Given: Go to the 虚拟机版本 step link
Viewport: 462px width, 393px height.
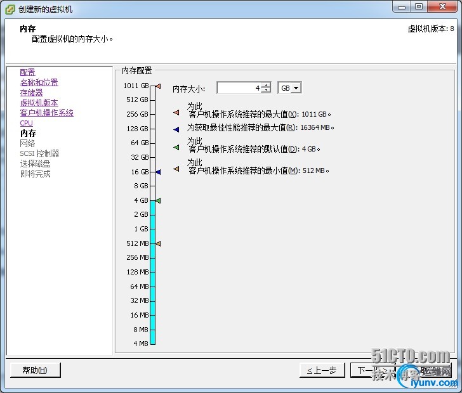Looking at the screenshot, I should pyautogui.click(x=39, y=103).
